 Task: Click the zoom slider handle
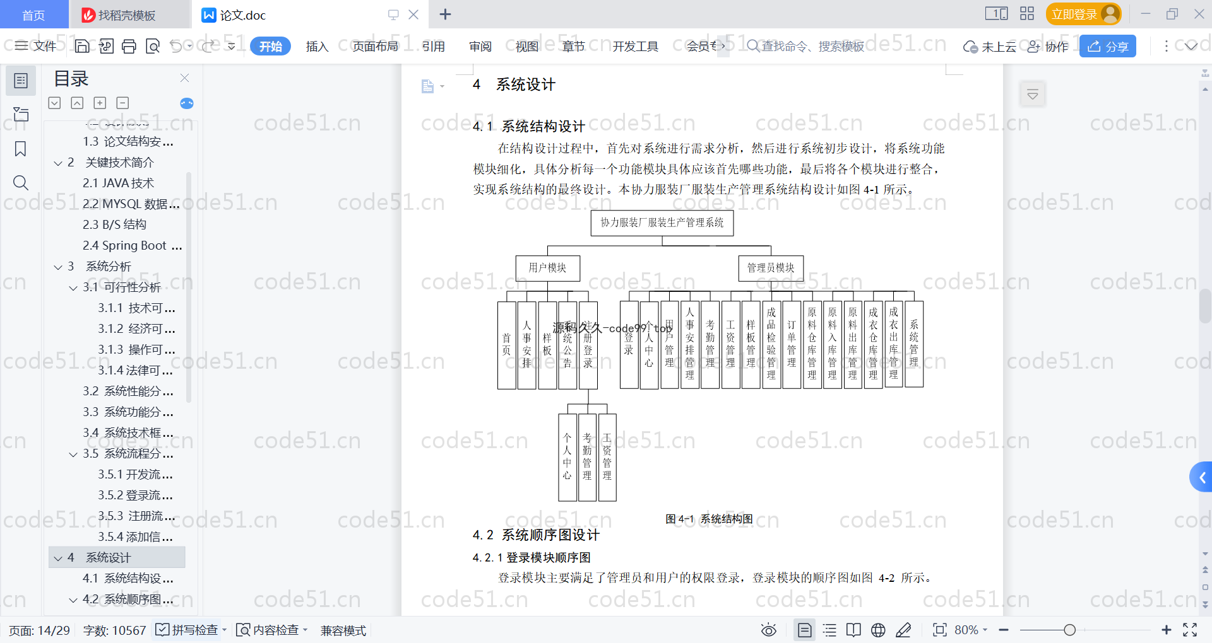pos(1069,630)
